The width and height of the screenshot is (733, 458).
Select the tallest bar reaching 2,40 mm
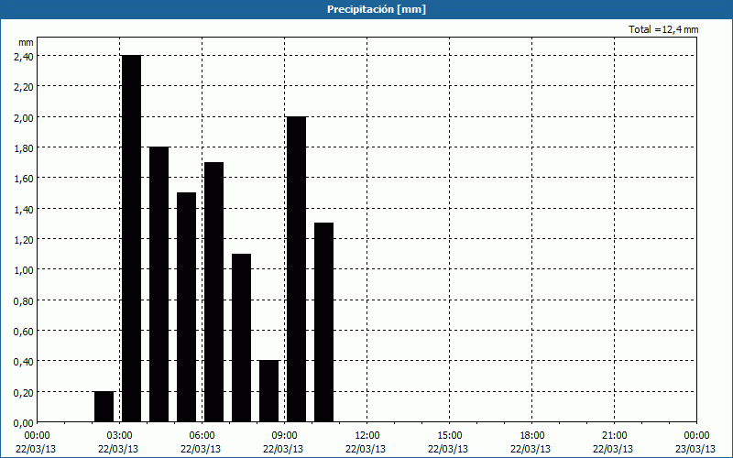tap(131, 238)
